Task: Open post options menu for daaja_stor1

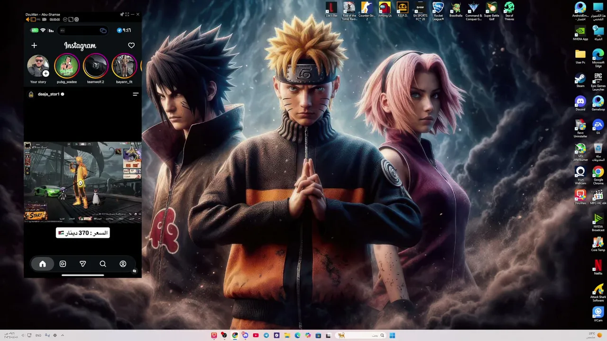Action: 135,94
